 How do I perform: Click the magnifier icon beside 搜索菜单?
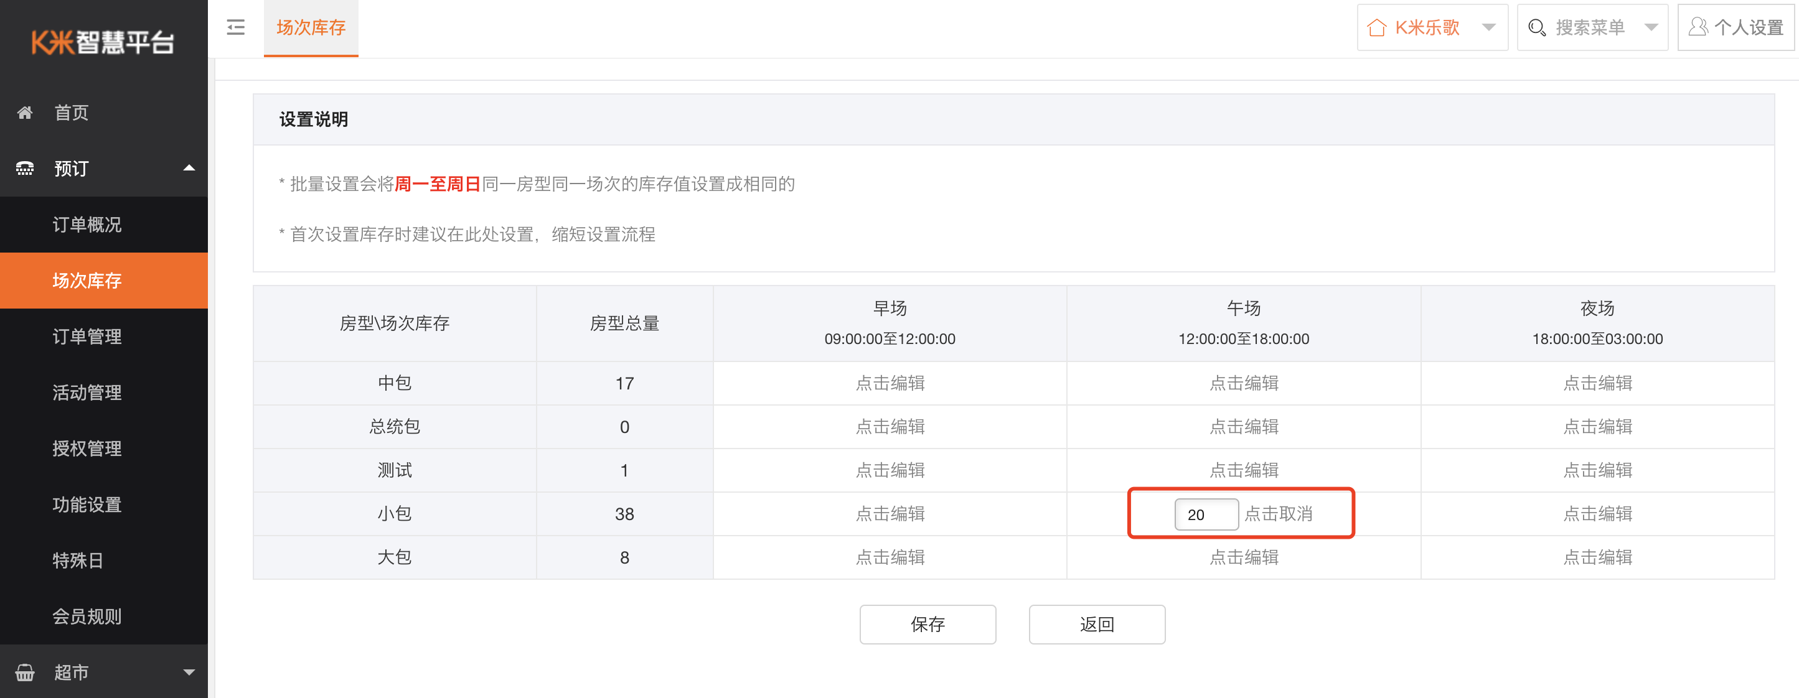(x=1536, y=27)
